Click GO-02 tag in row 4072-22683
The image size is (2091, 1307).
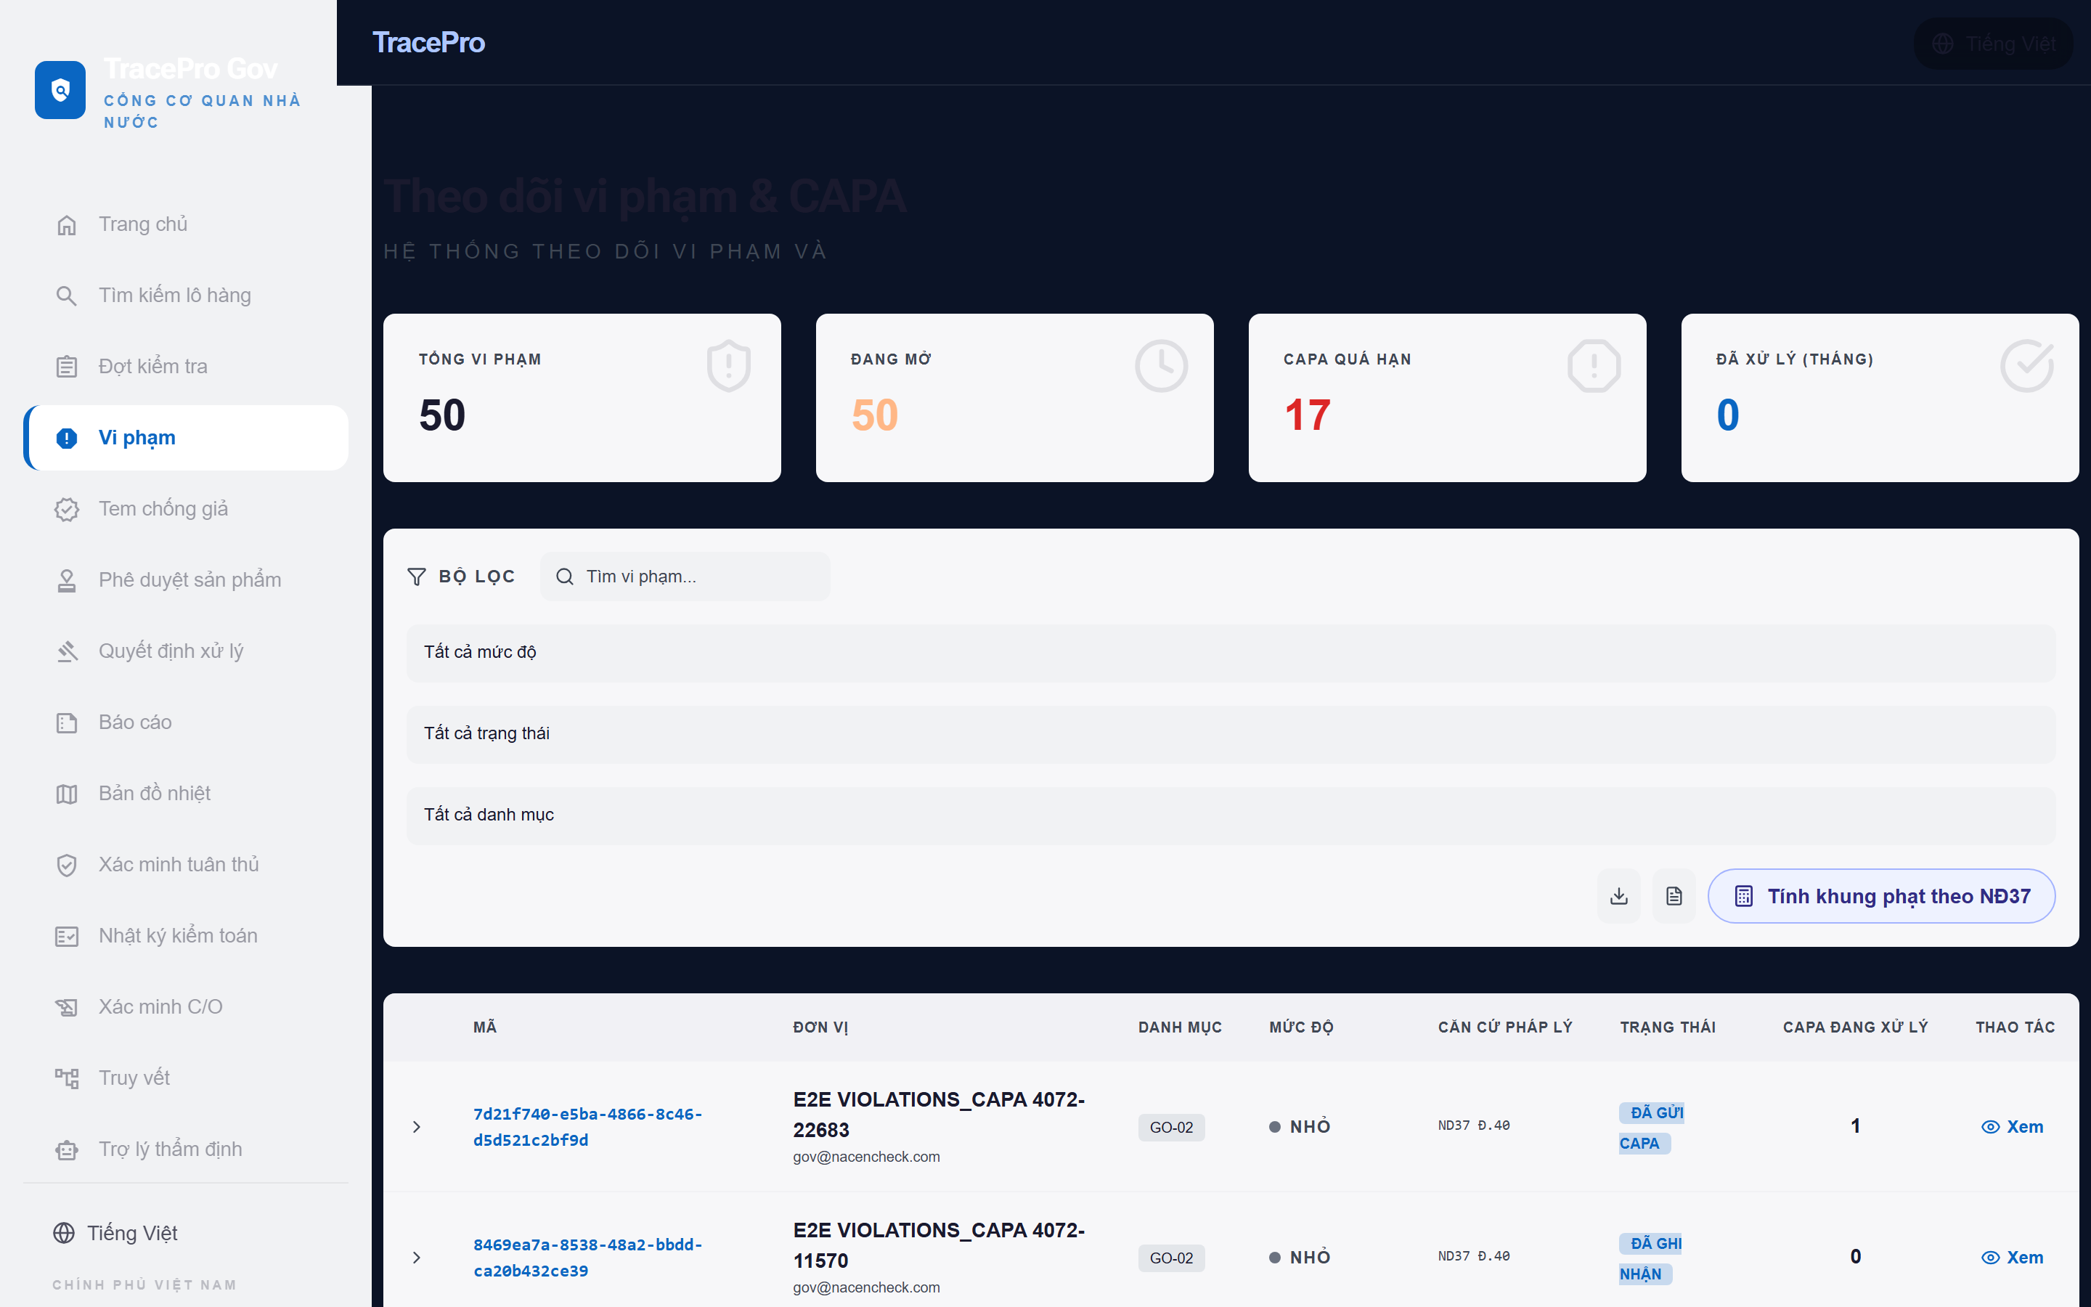click(1171, 1127)
